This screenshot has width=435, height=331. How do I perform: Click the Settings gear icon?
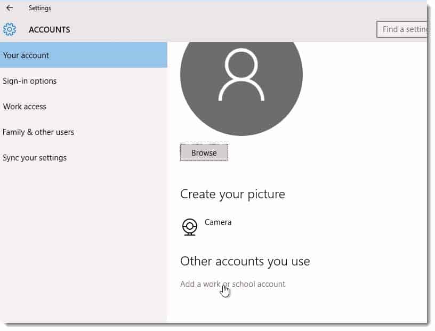10,29
